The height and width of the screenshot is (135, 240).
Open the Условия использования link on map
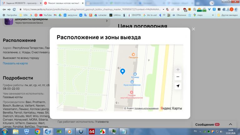click(x=146, y=108)
